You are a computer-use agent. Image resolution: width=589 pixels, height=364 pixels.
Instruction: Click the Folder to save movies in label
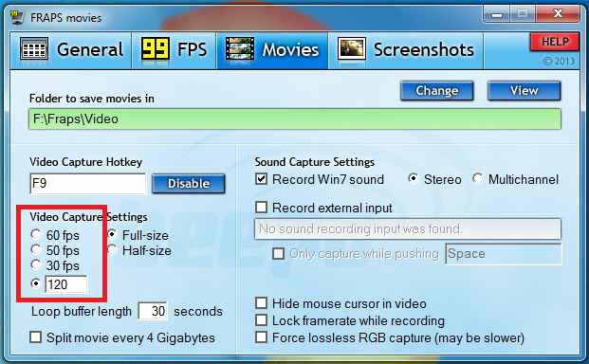click(x=92, y=99)
